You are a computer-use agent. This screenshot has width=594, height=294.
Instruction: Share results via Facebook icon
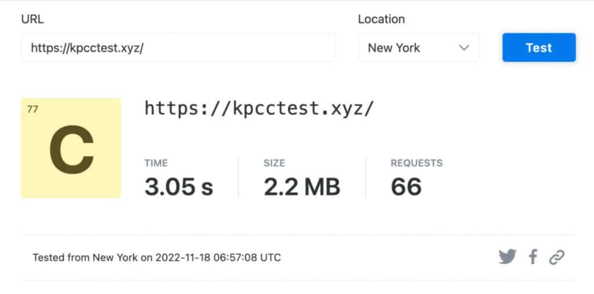point(533,258)
